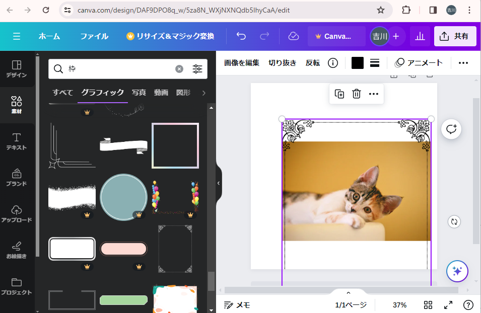Open the search filter options icon
Screen dimensions: 481x313
[x=197, y=69]
